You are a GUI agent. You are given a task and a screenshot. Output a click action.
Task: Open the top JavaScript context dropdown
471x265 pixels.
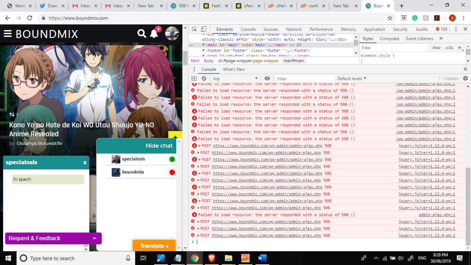click(x=235, y=78)
